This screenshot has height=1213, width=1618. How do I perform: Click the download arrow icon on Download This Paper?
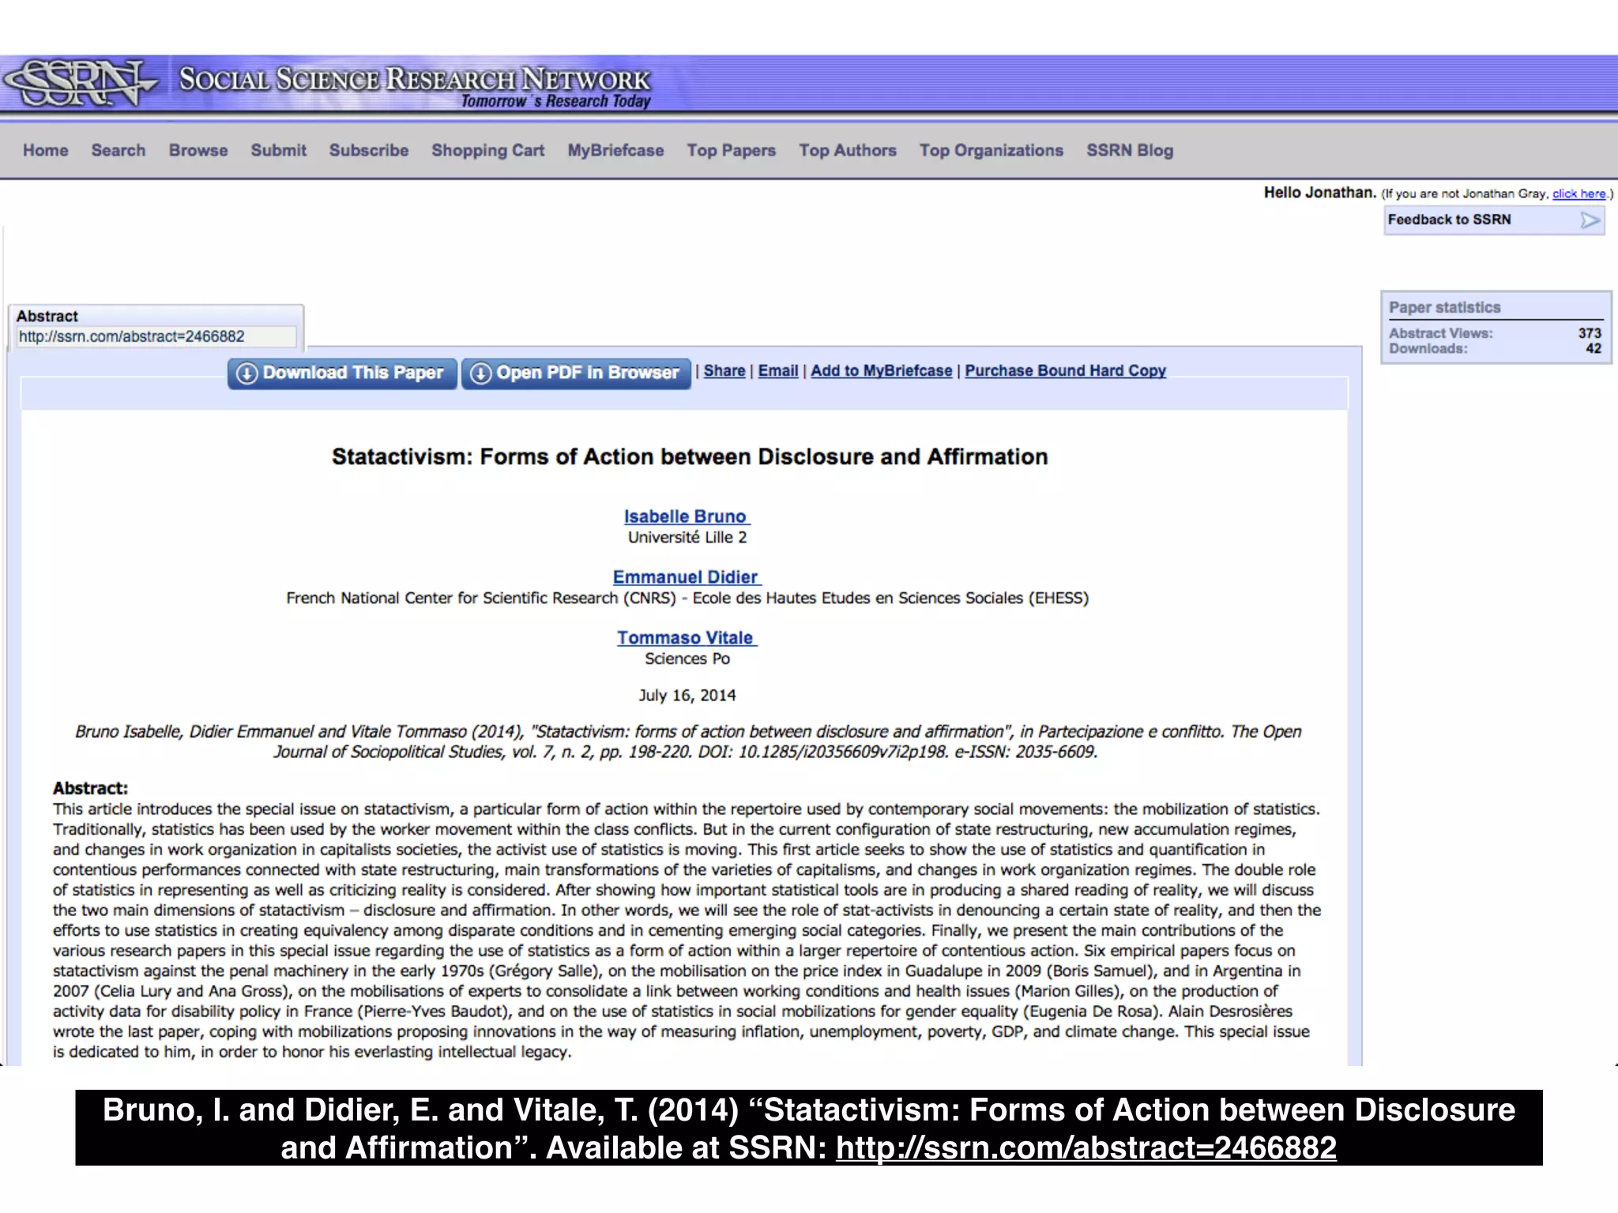[x=247, y=374]
